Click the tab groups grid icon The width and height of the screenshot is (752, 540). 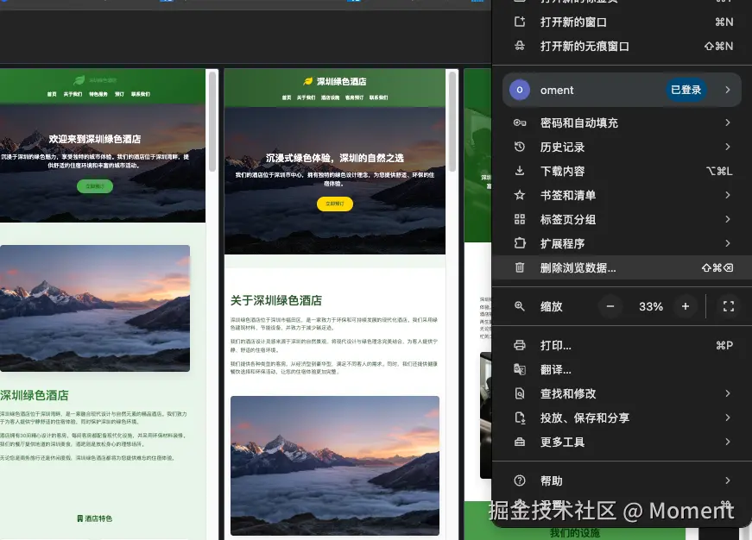[x=520, y=219]
